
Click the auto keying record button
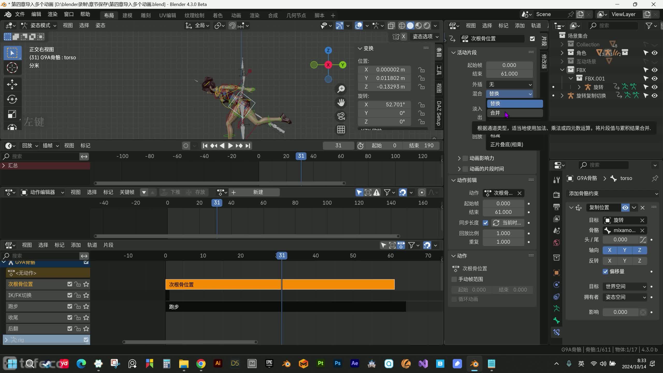pyautogui.click(x=186, y=146)
